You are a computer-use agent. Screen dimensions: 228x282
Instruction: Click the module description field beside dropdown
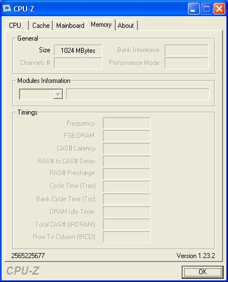coord(138,94)
